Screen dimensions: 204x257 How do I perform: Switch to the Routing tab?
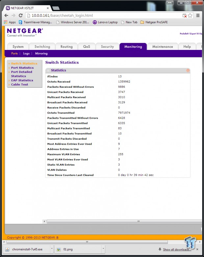[66, 47]
